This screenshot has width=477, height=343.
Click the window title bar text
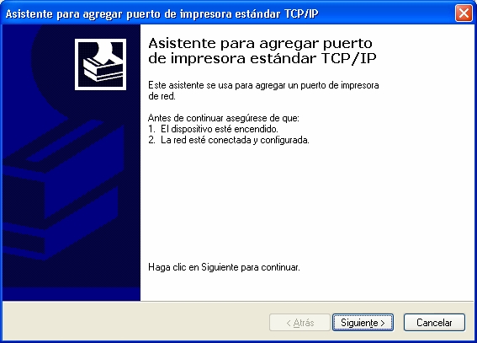point(162,13)
